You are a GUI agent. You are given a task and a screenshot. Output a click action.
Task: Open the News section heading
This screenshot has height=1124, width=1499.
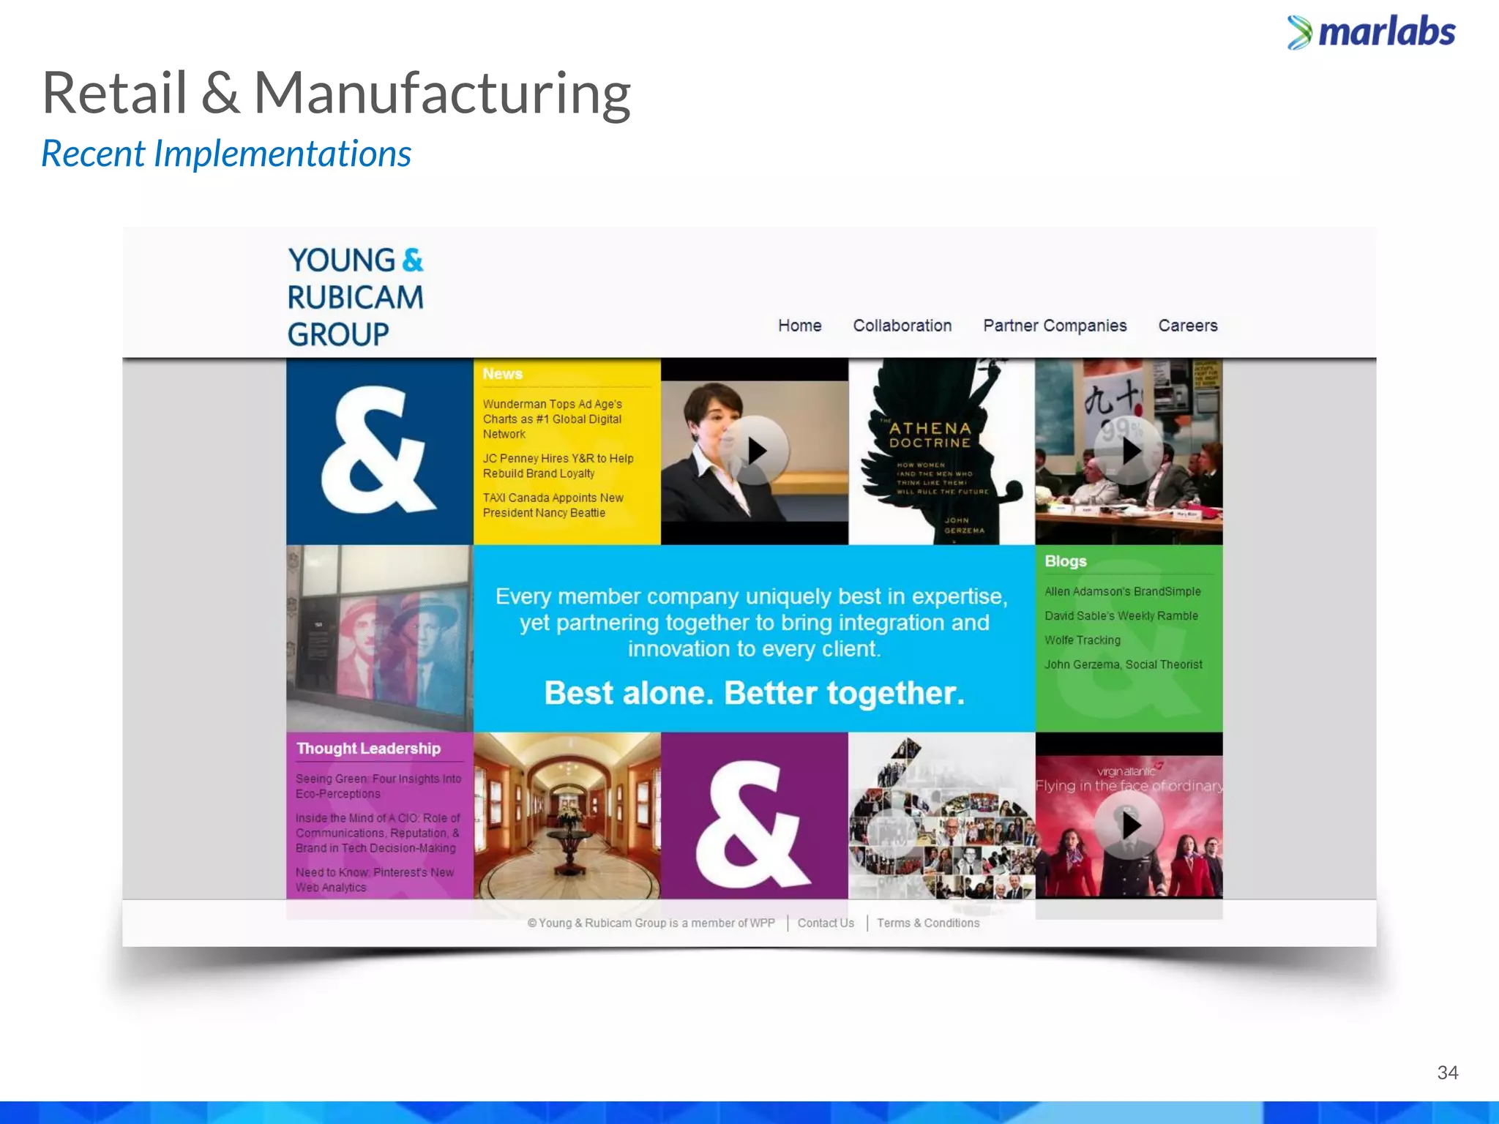click(x=502, y=373)
